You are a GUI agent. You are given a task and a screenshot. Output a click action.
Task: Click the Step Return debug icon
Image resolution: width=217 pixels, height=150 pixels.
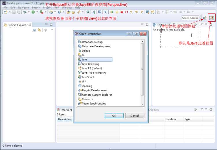click(141, 12)
